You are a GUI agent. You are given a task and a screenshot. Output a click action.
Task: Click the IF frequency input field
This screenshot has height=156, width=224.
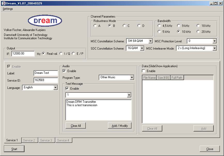tap(23, 54)
